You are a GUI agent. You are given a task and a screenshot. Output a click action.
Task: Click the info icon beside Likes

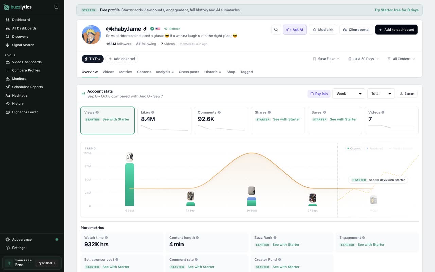153,112
